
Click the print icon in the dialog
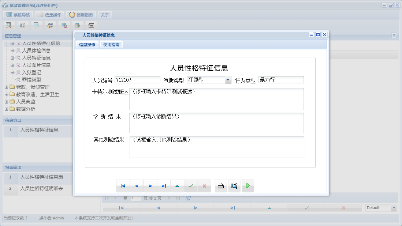coord(220,186)
